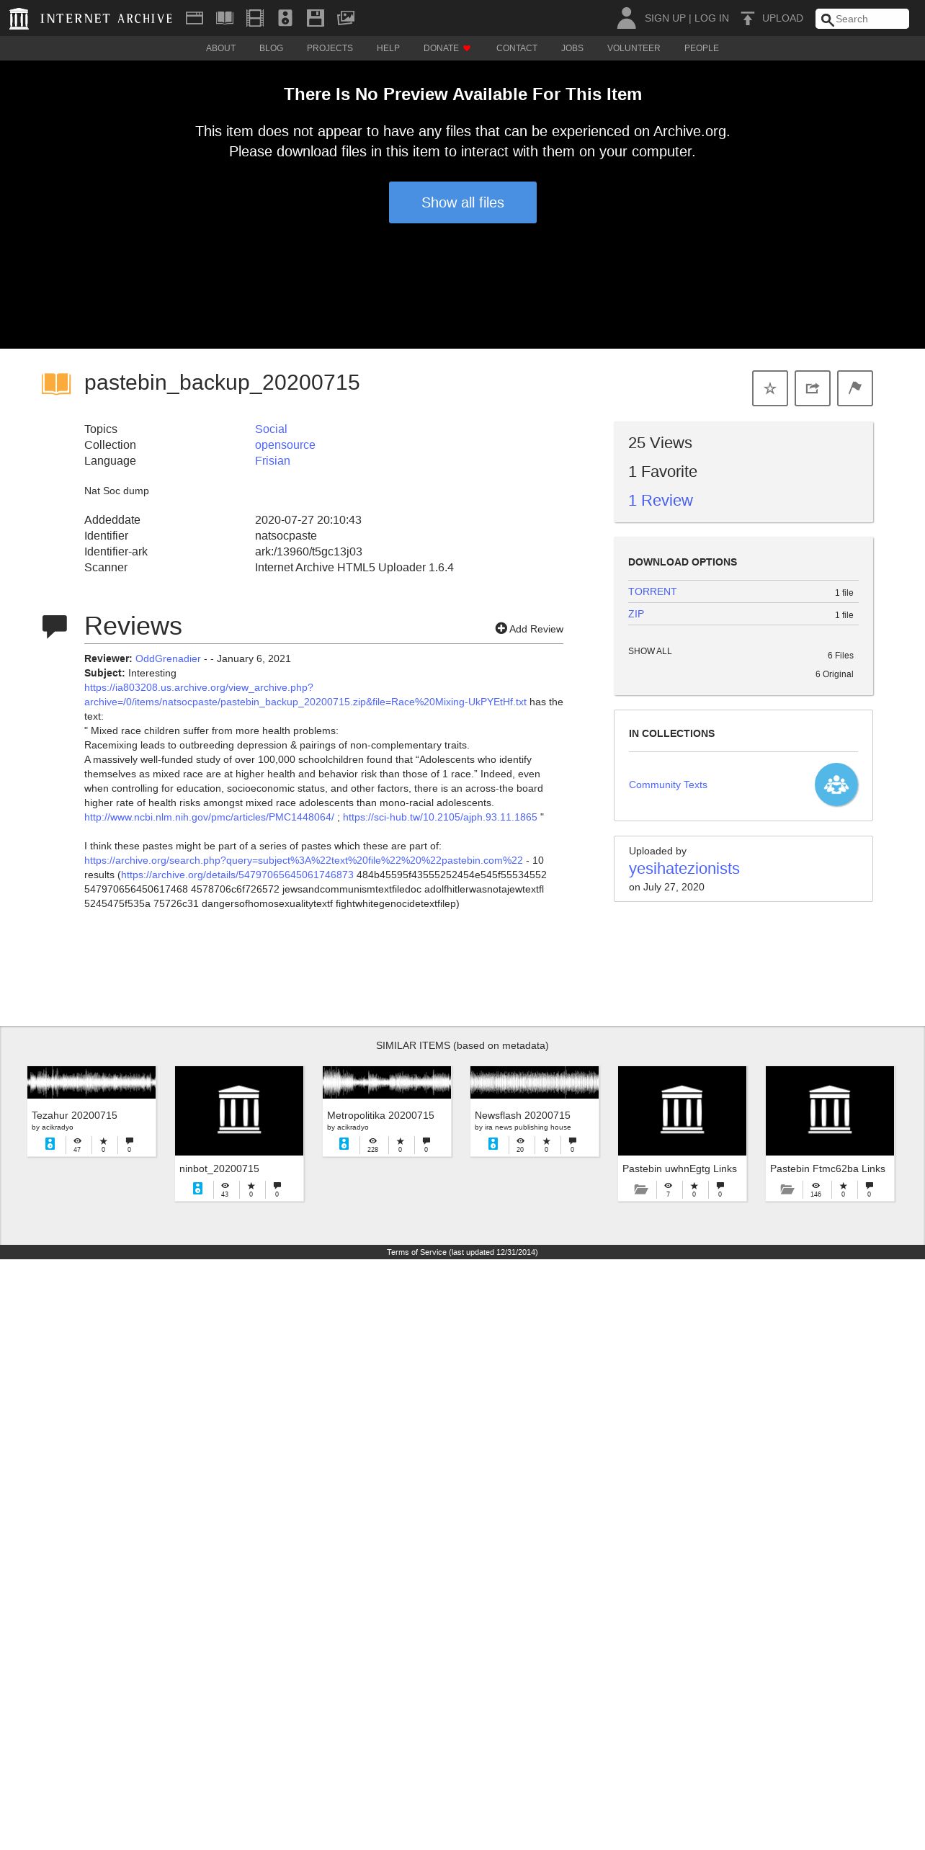Share this item using the share icon

813,388
